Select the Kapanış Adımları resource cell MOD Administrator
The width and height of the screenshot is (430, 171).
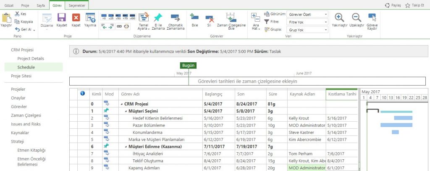307,168
